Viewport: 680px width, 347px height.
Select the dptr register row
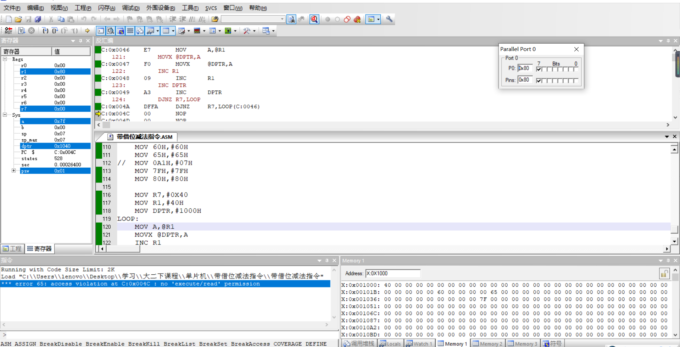[55, 146]
